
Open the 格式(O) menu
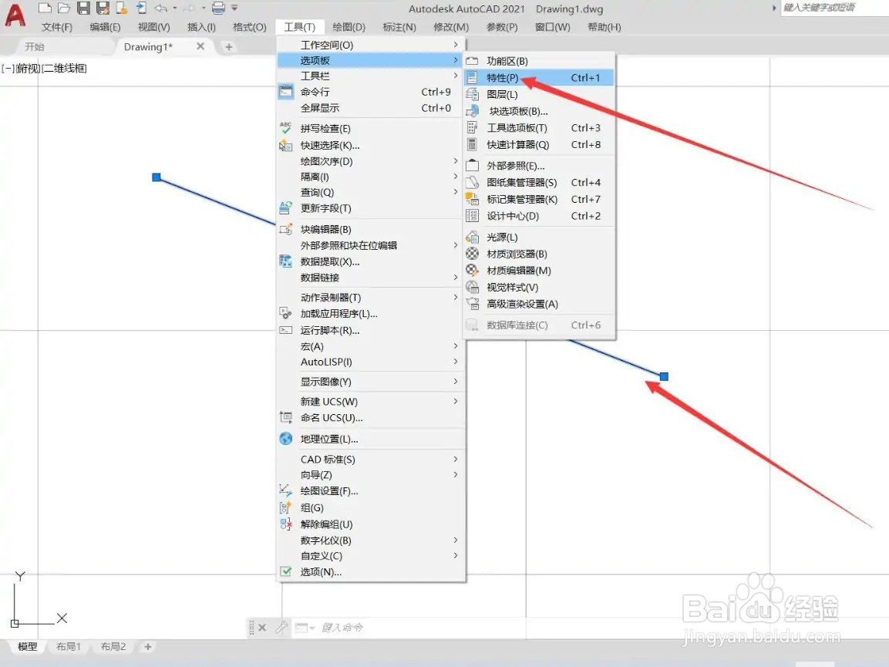click(x=250, y=27)
